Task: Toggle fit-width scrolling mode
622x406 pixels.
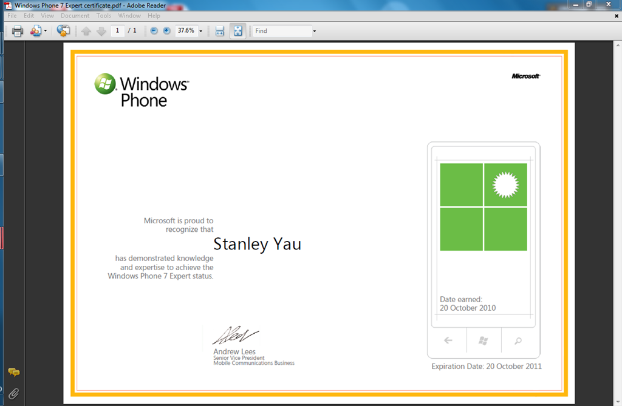Action: (220, 31)
